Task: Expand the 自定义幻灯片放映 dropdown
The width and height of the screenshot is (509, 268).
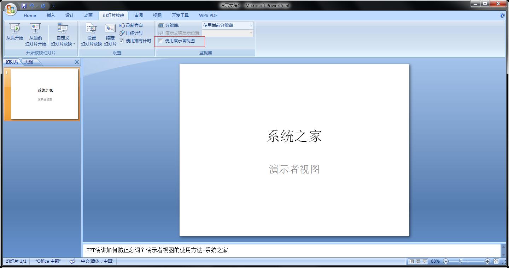Action: [75, 44]
